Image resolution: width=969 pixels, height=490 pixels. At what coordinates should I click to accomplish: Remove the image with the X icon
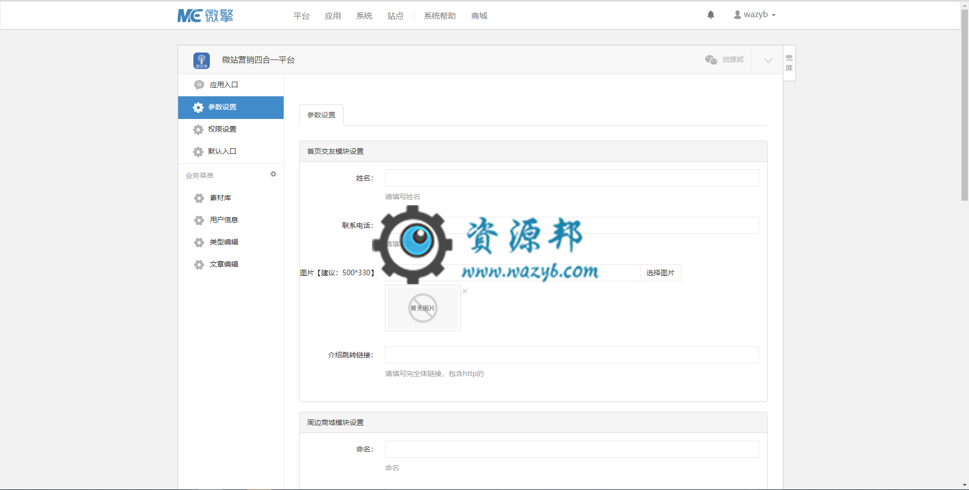[x=465, y=291]
